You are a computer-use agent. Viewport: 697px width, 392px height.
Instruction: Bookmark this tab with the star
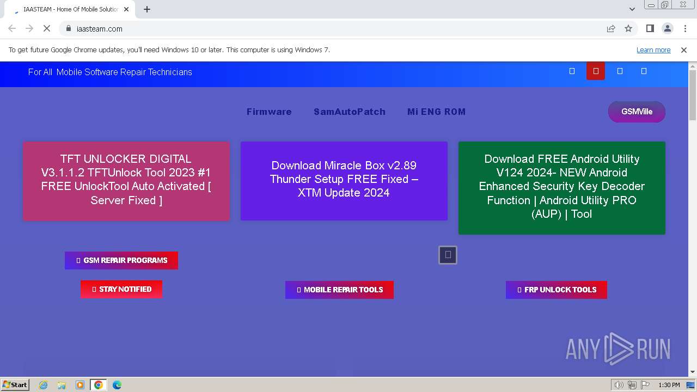coord(628,28)
